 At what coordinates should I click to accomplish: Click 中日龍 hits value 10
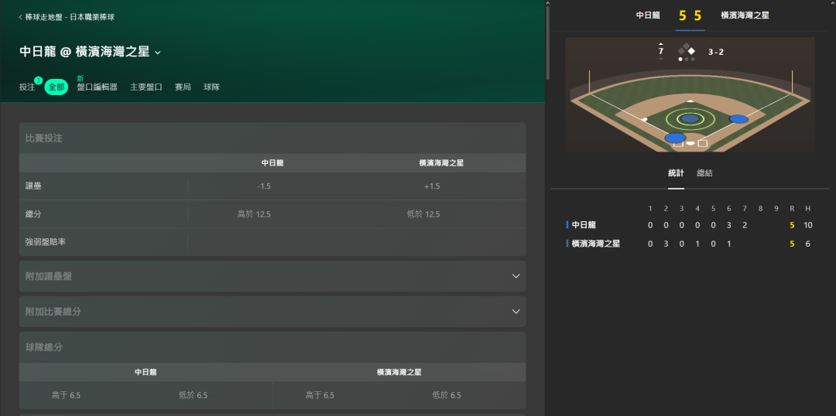tap(807, 225)
